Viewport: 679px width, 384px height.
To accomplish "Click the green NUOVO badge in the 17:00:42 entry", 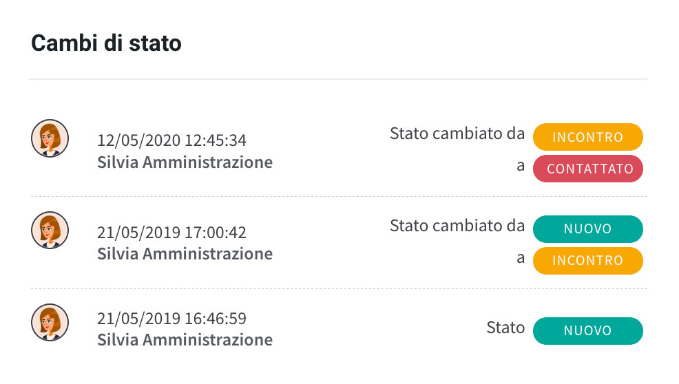I will (x=587, y=229).
